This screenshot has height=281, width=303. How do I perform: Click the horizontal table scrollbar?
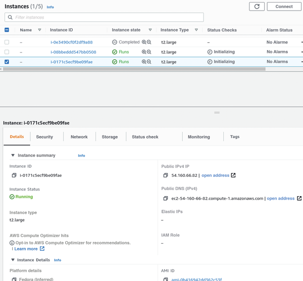(x=134, y=69)
